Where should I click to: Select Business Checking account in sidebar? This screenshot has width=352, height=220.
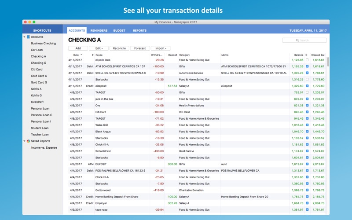click(x=43, y=43)
